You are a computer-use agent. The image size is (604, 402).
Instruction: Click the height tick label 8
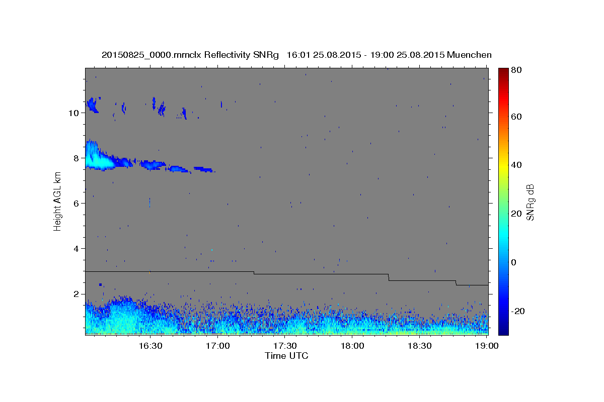77,158
